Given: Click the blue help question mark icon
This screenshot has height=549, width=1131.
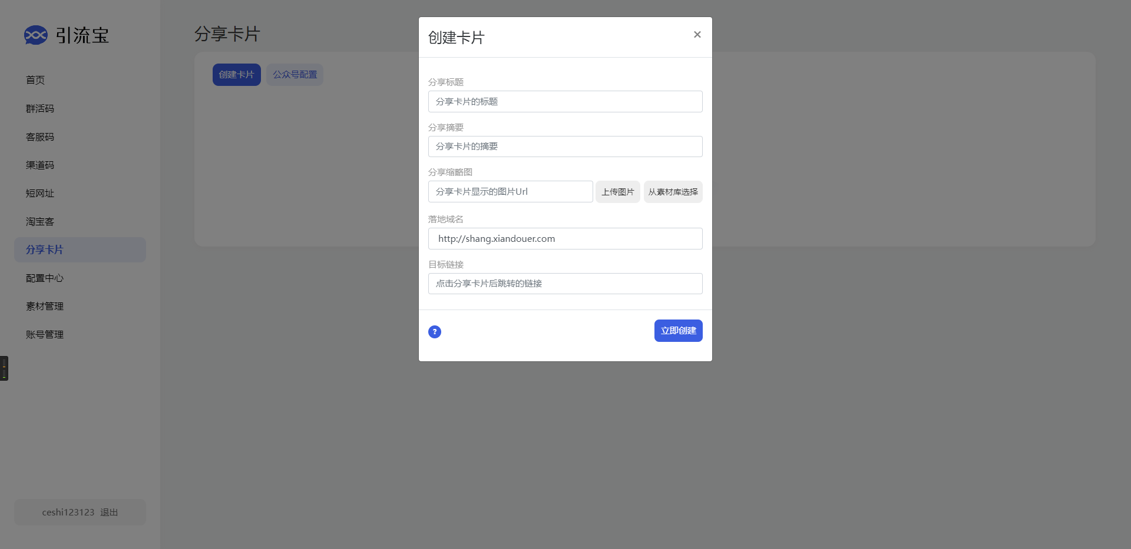Looking at the screenshot, I should click(435, 332).
